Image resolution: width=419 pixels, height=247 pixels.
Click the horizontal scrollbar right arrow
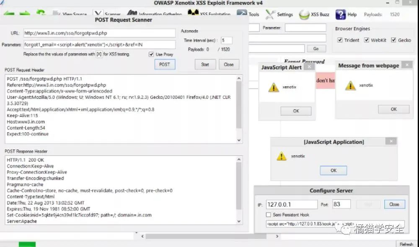click(x=277, y=236)
